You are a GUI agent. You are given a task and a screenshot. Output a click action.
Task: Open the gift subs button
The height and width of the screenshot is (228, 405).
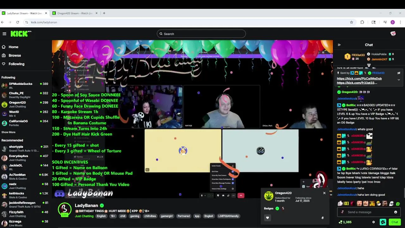(x=383, y=222)
